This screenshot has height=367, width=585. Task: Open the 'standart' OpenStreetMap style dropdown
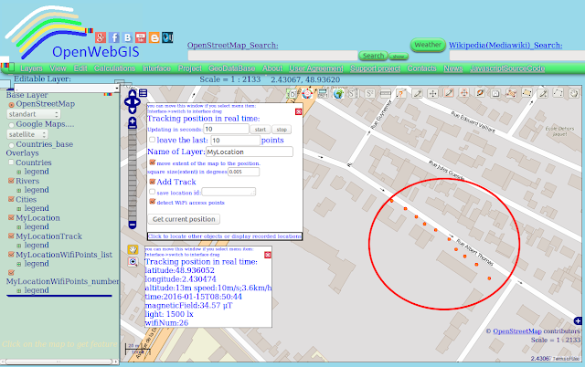(34, 114)
